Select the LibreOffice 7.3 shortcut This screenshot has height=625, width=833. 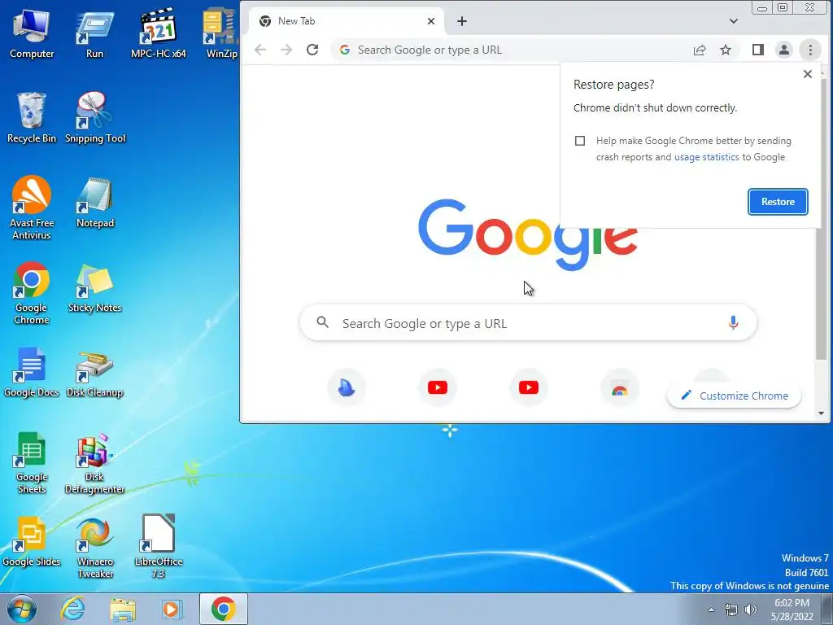point(159,547)
